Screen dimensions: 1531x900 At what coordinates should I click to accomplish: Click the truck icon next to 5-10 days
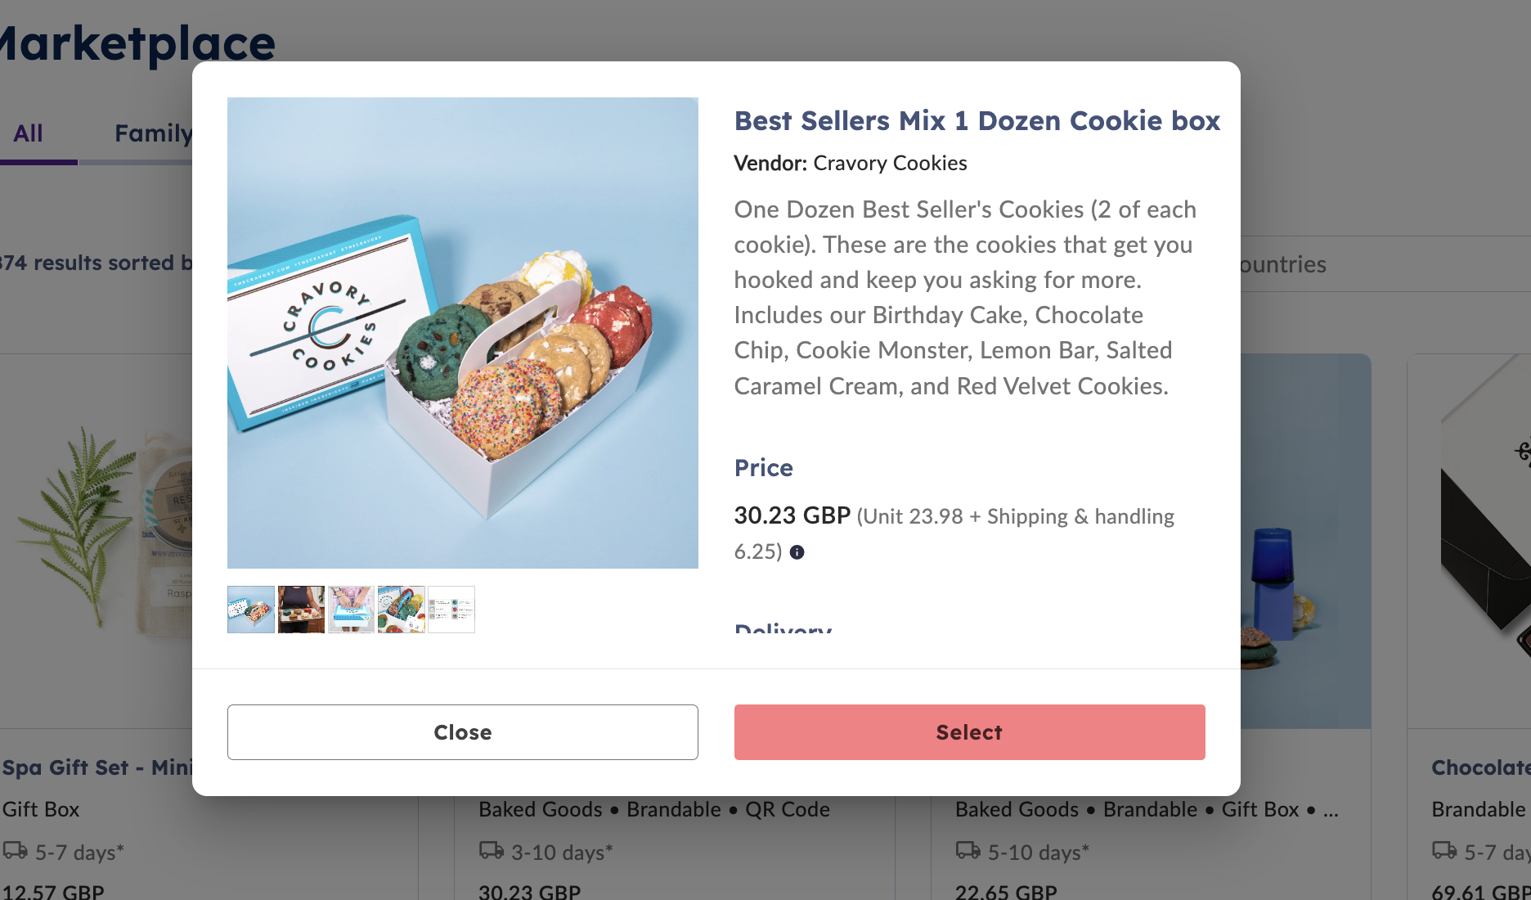coord(968,851)
